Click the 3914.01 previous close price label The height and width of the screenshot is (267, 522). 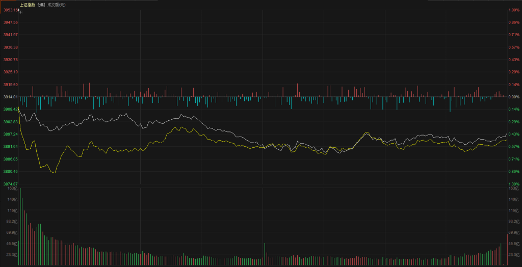(10, 97)
